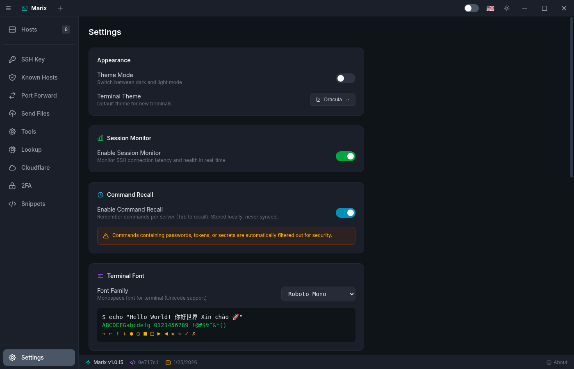574x369 pixels.
Task: Open the Snippets manager
Action: click(x=33, y=203)
